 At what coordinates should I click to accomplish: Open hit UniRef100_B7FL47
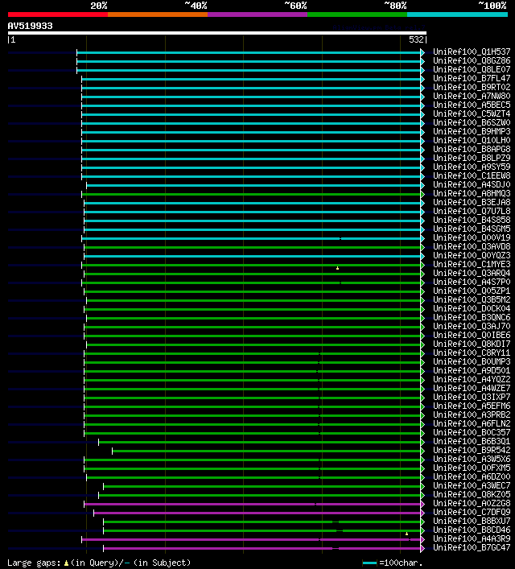coord(472,78)
